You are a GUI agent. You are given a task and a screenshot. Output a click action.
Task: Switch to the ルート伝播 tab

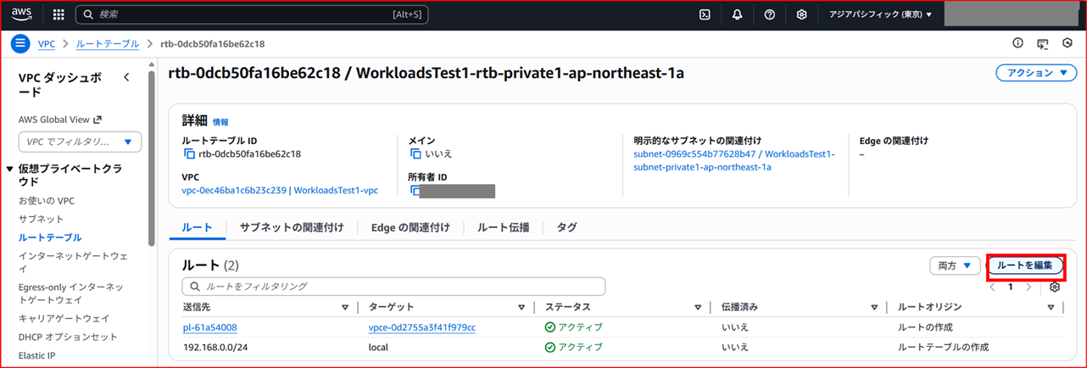click(503, 227)
